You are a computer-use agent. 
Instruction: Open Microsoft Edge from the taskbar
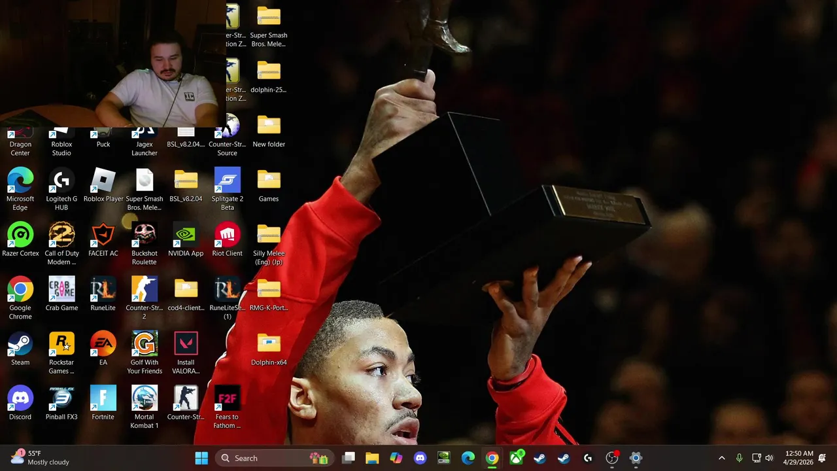click(x=468, y=458)
